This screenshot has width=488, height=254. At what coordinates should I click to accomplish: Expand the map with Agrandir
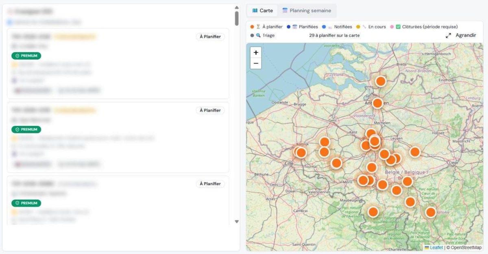[x=461, y=35]
